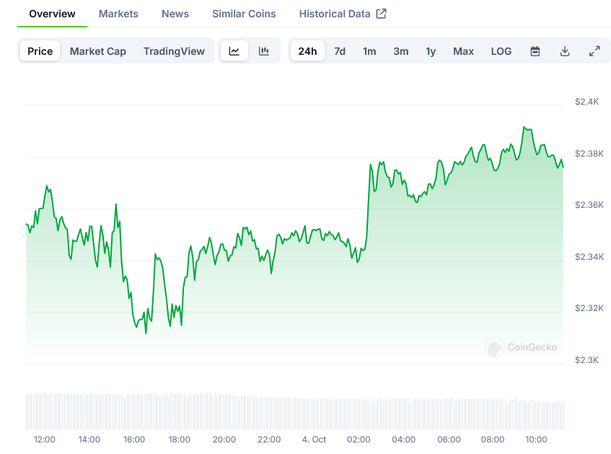Click the price peak on the chart line

click(524, 127)
